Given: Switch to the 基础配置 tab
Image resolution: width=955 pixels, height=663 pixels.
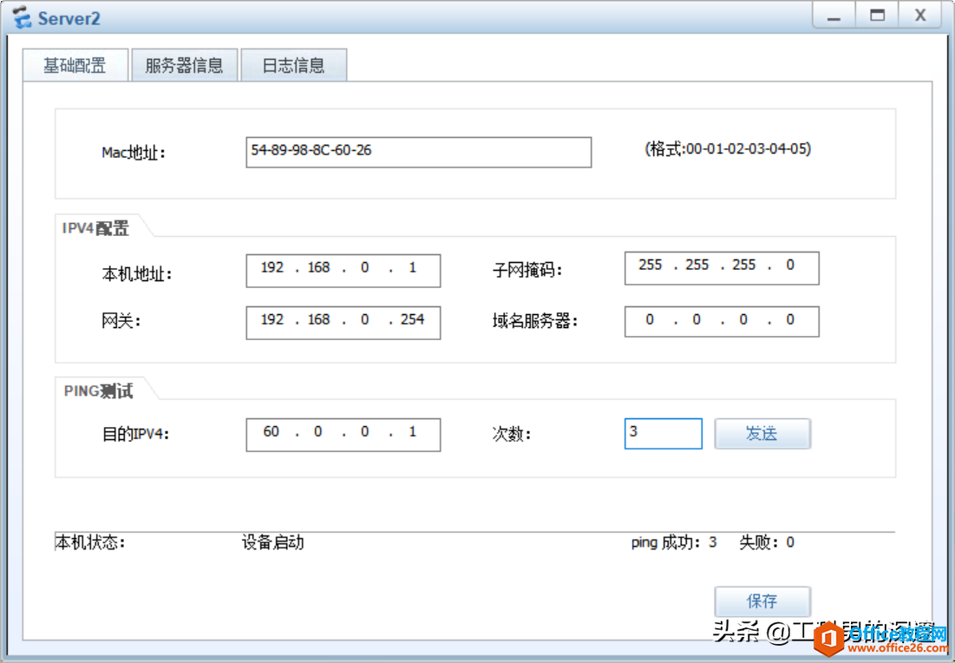Looking at the screenshot, I should pos(75,66).
